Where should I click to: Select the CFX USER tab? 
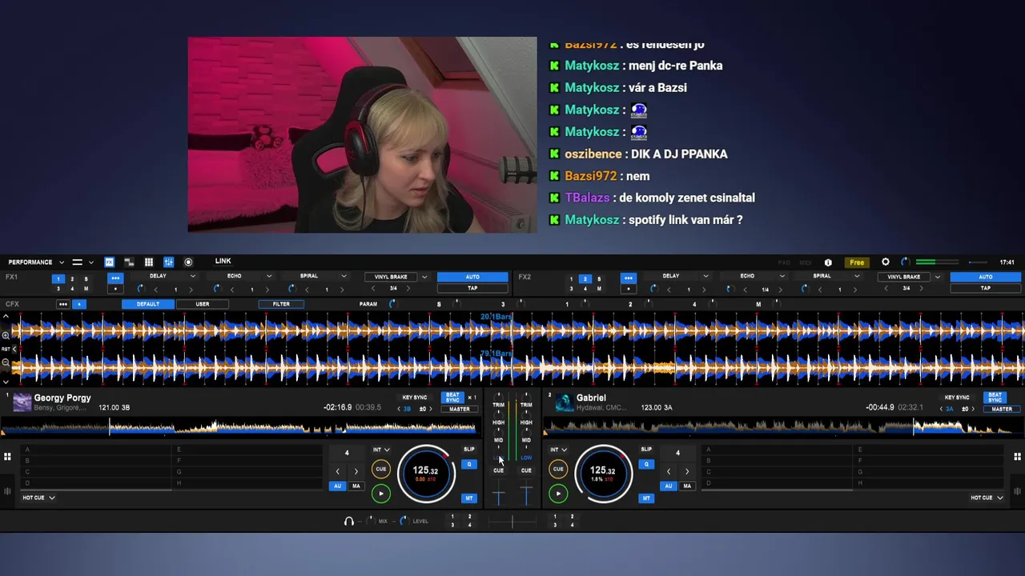[203, 304]
